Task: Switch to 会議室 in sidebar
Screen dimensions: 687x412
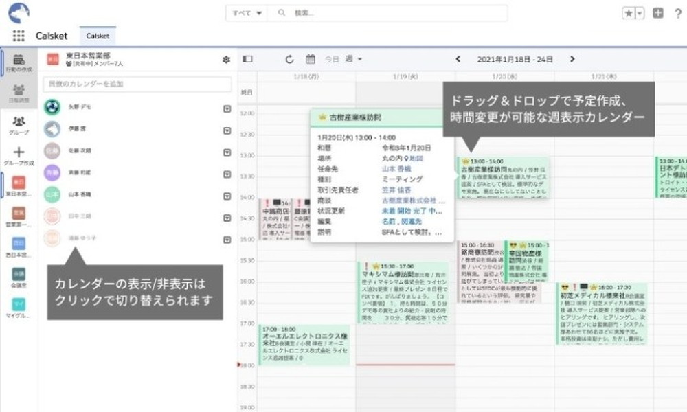Action: tap(19, 275)
